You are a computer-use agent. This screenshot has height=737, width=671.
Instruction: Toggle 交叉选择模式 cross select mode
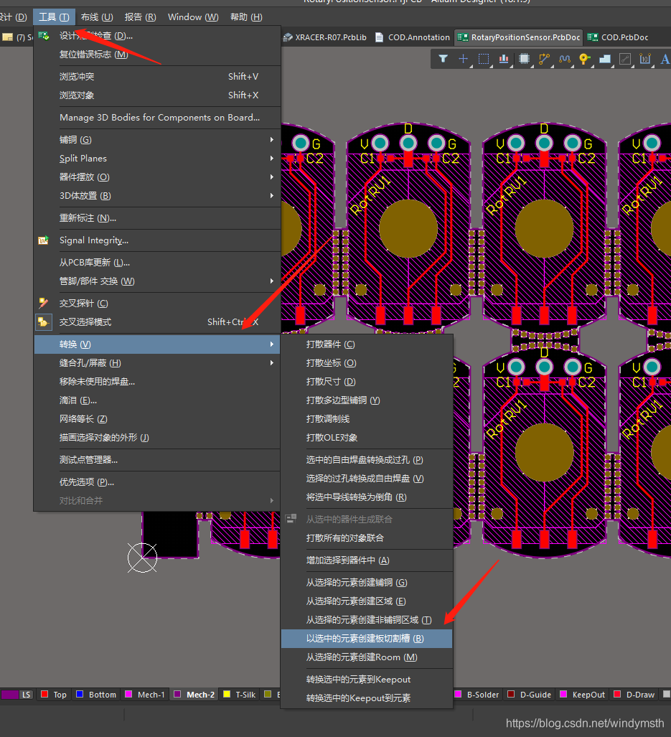click(157, 322)
